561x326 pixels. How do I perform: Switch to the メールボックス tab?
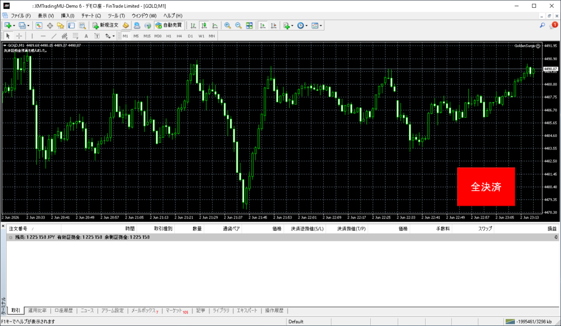click(145, 310)
